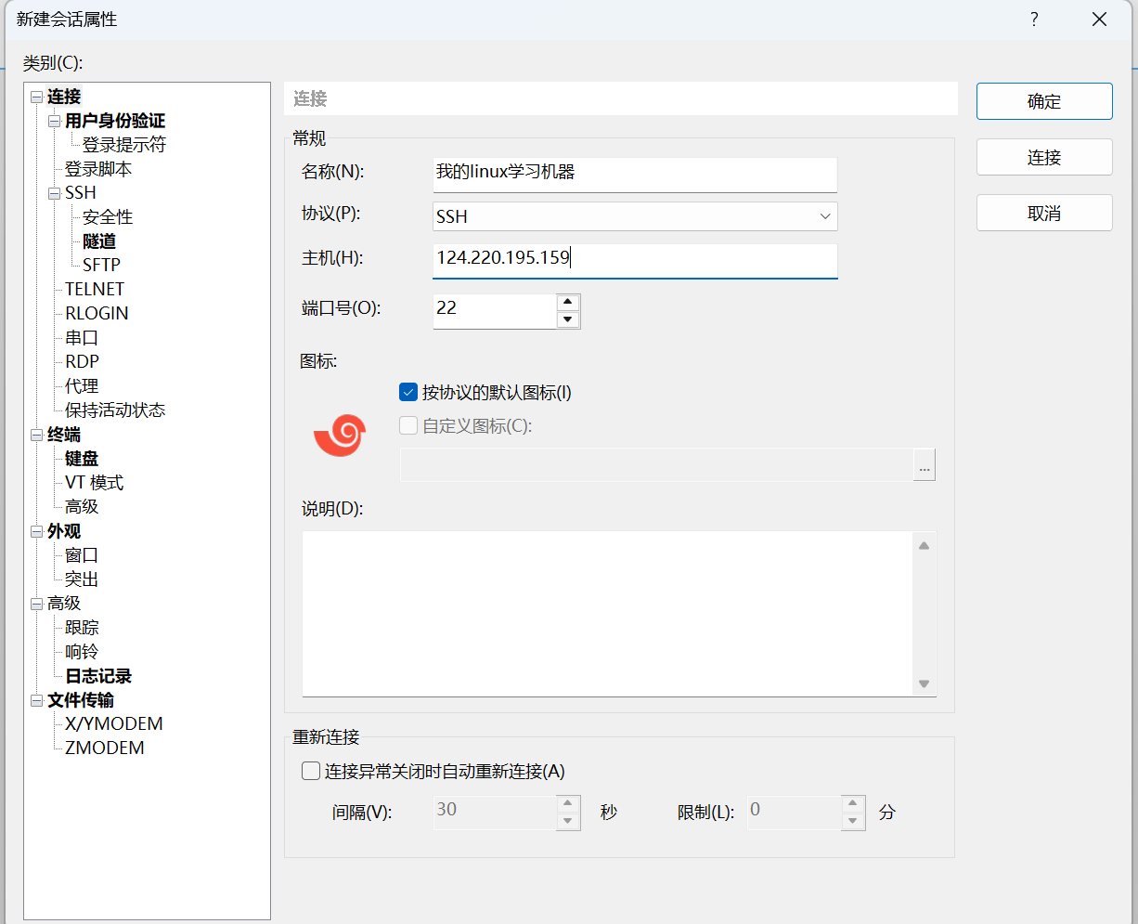Decrease the 限制 limit stepper
1138x924 pixels.
coord(853,821)
